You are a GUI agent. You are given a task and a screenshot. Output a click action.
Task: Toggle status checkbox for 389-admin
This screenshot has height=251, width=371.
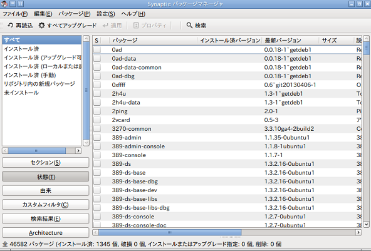tap(97, 137)
